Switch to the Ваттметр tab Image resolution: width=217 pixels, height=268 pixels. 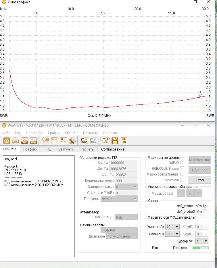point(66,149)
